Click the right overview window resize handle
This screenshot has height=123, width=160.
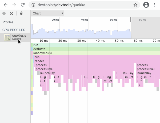131,20
